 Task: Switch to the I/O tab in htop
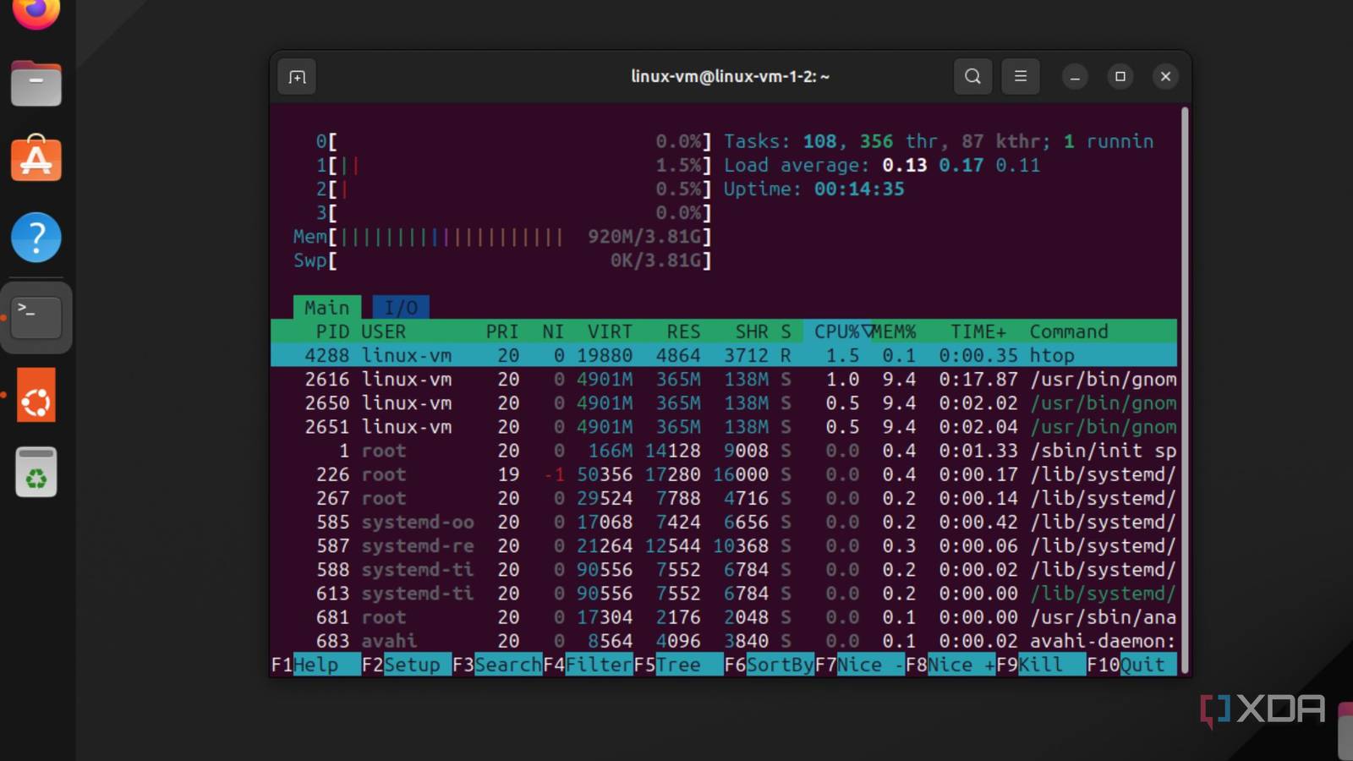401,308
